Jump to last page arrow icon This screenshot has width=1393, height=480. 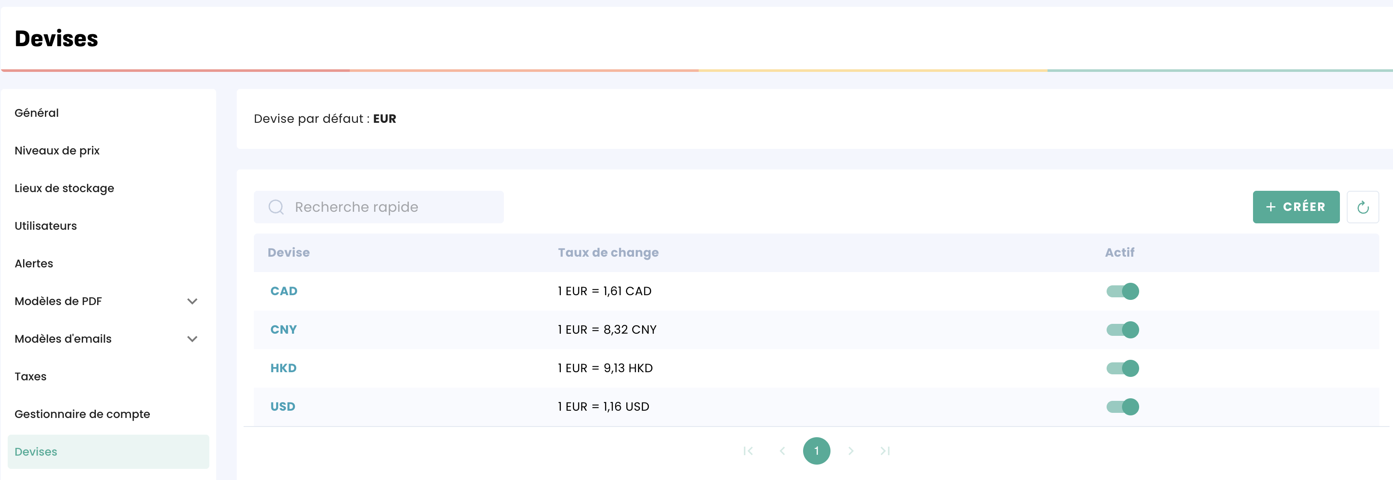(x=885, y=451)
